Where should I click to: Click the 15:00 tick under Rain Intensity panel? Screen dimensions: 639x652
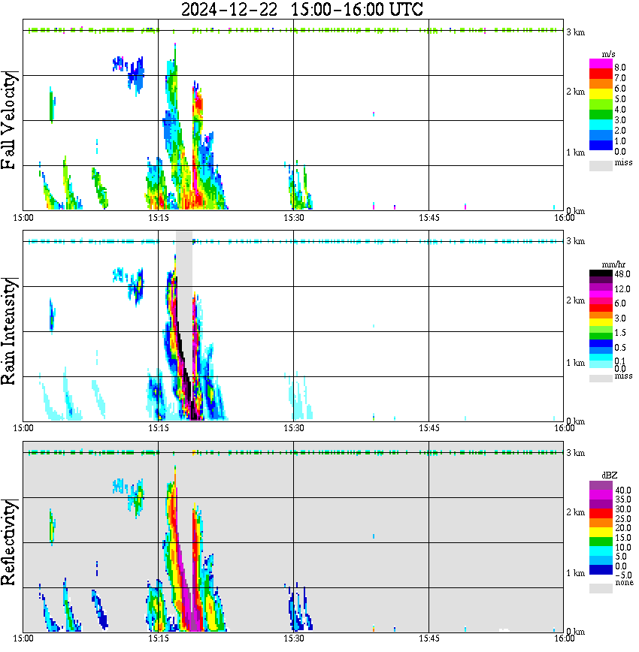(23, 428)
